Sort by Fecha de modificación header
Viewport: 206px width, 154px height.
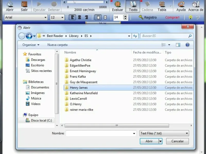point(147,52)
